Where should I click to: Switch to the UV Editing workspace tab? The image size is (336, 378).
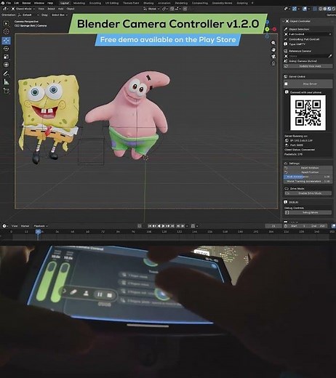pyautogui.click(x=112, y=3)
